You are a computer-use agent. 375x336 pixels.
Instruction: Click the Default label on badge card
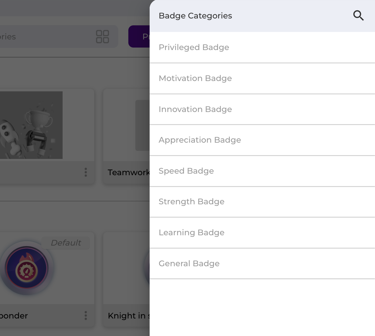click(x=66, y=243)
